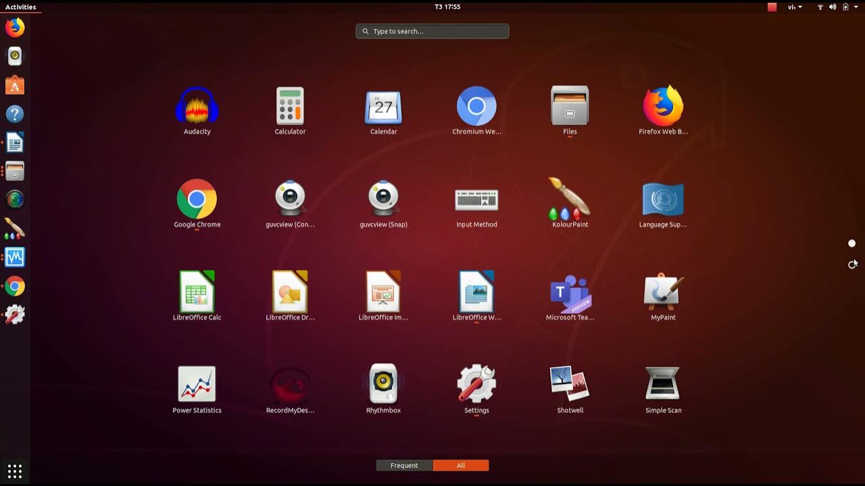865x486 pixels.
Task: Open LibreOffice Writer from the grid
Action: [x=476, y=296]
